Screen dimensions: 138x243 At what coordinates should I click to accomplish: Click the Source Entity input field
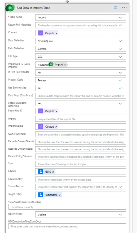[81, 179]
